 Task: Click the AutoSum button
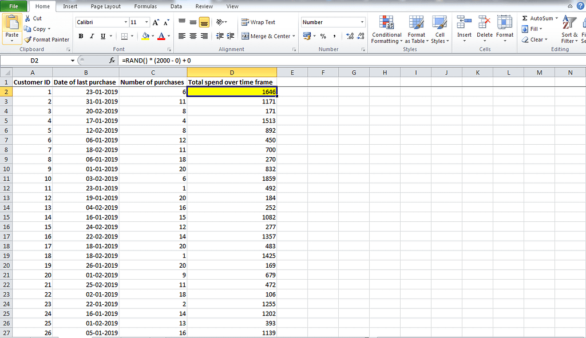(x=537, y=18)
